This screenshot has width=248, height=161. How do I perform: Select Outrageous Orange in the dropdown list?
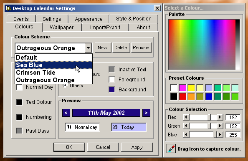(x=53, y=80)
